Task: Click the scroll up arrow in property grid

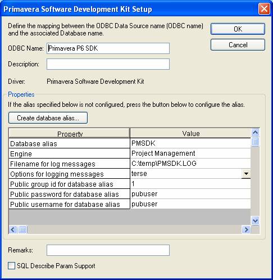Action: [255, 133]
